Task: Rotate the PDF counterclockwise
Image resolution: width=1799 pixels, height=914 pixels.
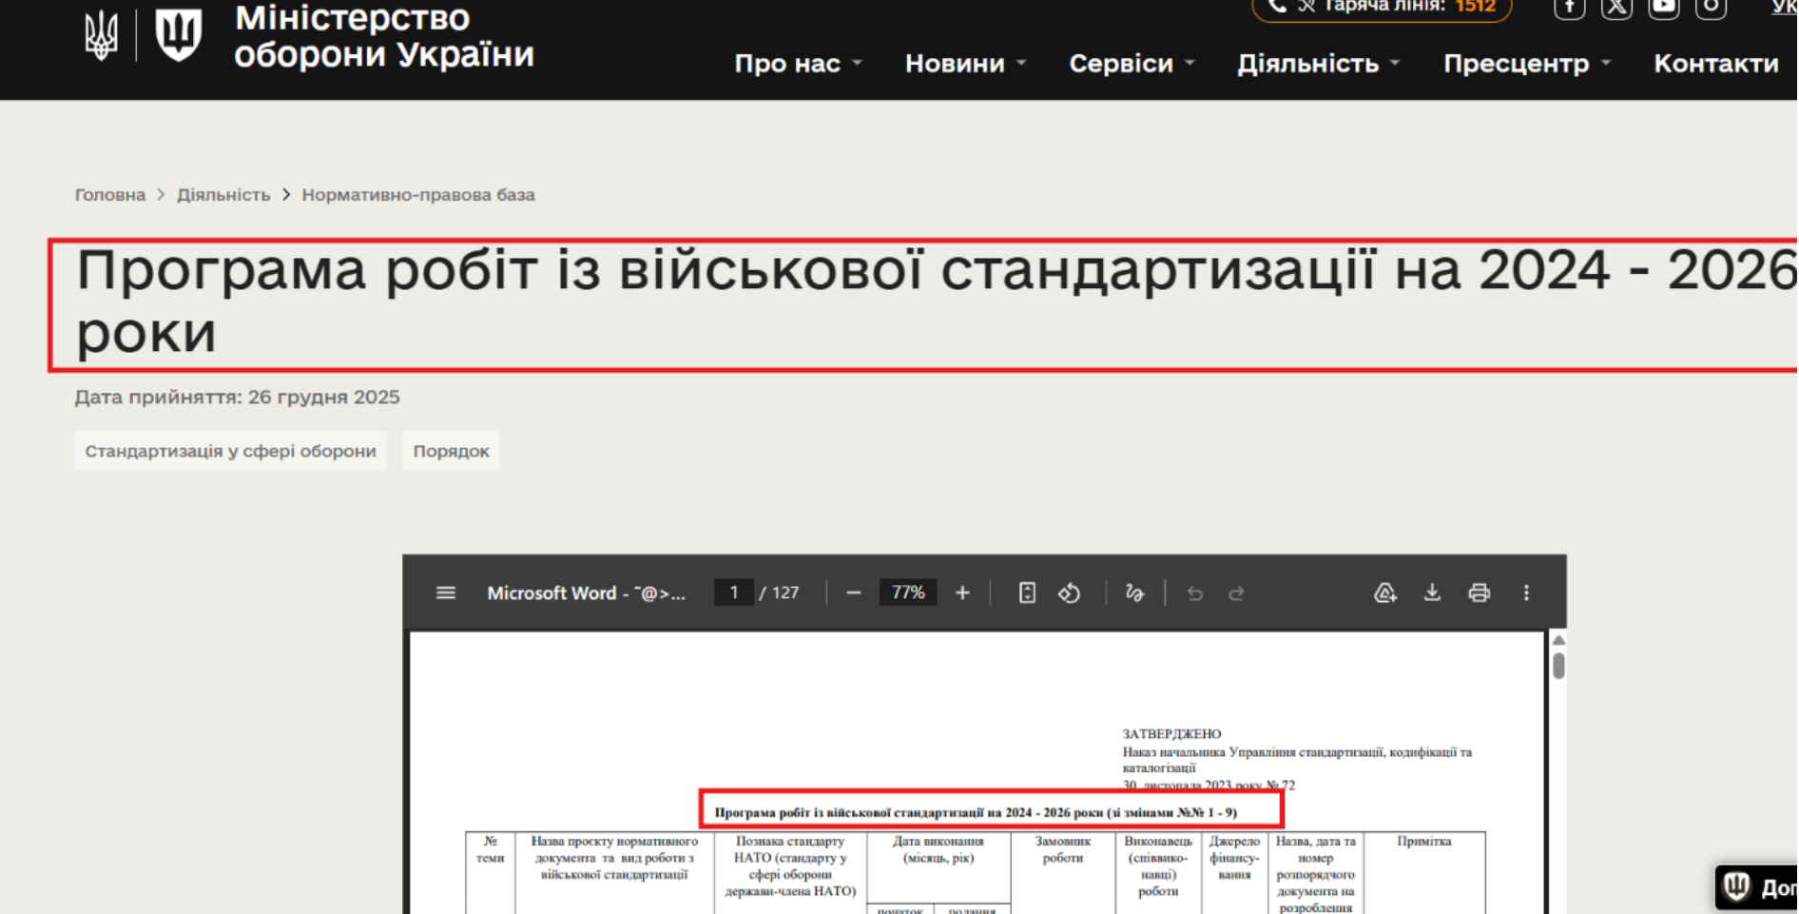Action: pyautogui.click(x=1070, y=593)
